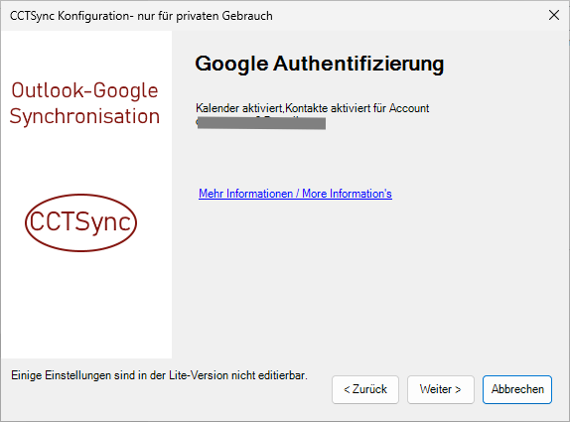Click the Kalender aktiviert, Kontakte aktiviert status text
Image resolution: width=570 pixels, height=422 pixels.
click(x=312, y=108)
